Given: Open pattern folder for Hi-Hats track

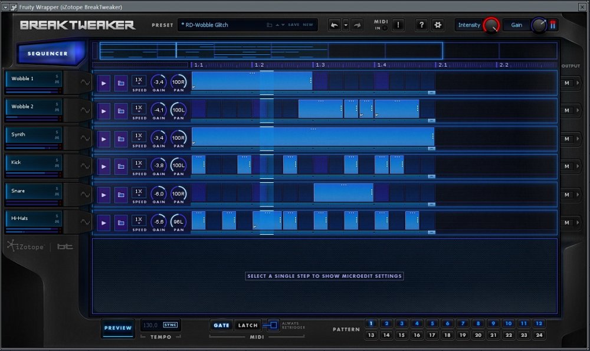Looking at the screenshot, I should [x=121, y=222].
